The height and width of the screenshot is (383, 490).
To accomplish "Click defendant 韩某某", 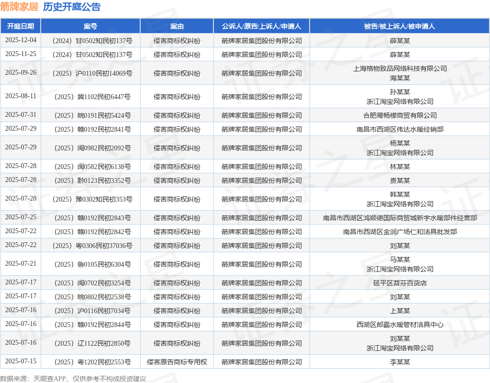I will [400, 194].
